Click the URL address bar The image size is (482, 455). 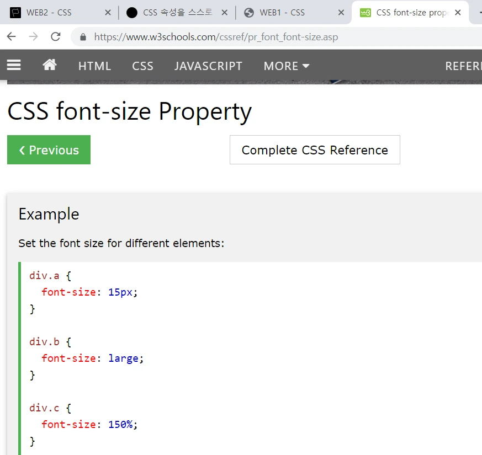point(277,37)
